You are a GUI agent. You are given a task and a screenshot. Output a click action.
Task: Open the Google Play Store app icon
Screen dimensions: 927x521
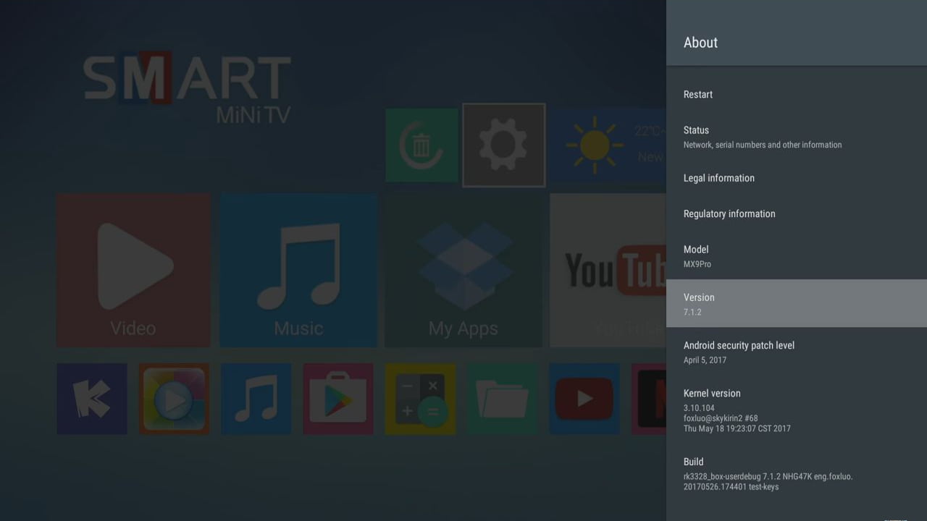pos(338,399)
